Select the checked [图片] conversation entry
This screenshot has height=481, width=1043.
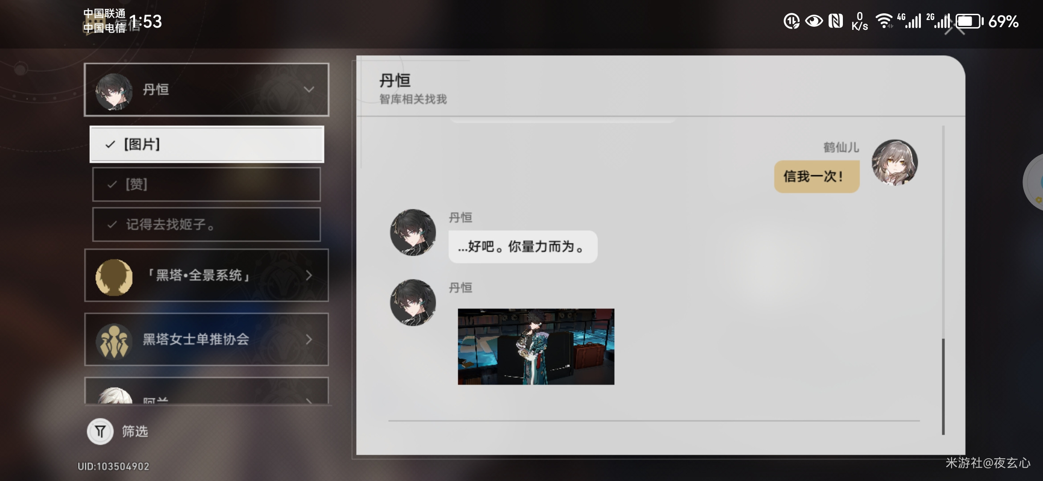[x=207, y=144]
